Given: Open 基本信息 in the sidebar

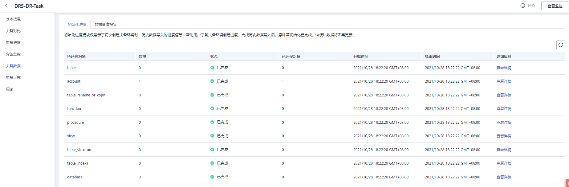Looking at the screenshot, I should (x=13, y=19).
